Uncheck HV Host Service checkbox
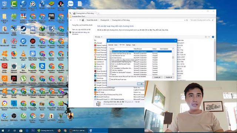Screen dimensions: 237x133 click(x=111, y=58)
